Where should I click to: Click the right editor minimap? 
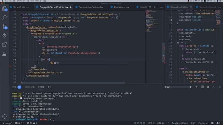[218, 18]
